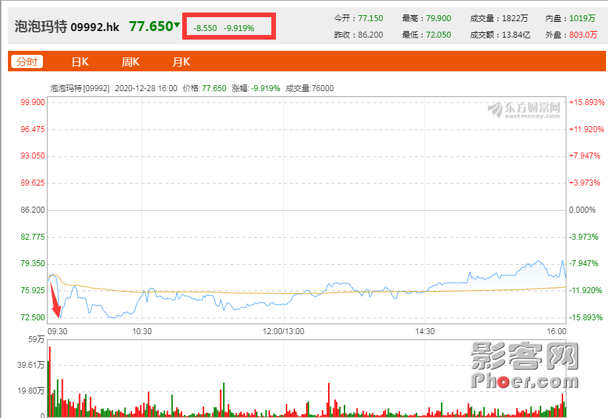Click the -11.920% percent axis label
608x418 pixels.
tap(586, 291)
